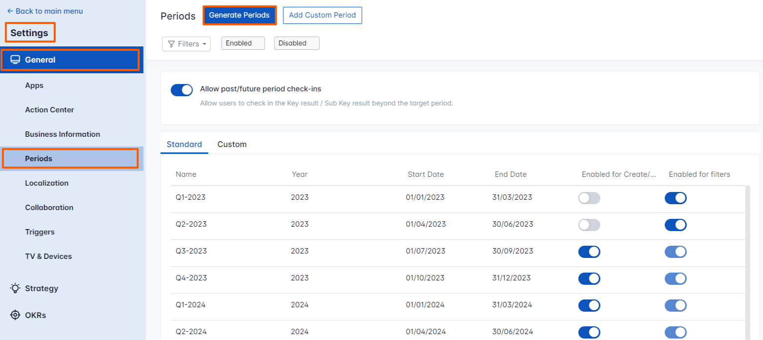763x340 pixels.
Task: Disable Allow past/future period check-ins toggle
Action: coord(182,90)
